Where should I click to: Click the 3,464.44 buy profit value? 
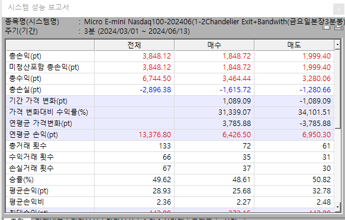pyautogui.click(x=237, y=79)
